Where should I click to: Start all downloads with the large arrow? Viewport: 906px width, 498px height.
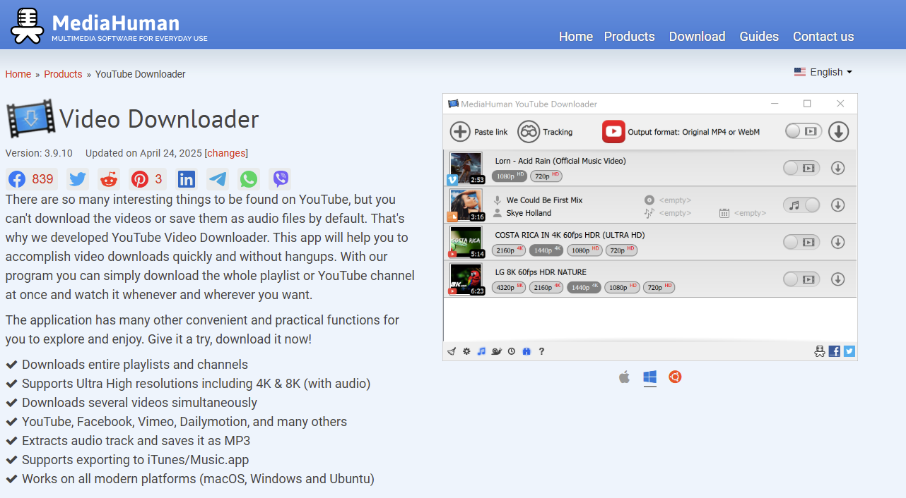pyautogui.click(x=838, y=132)
